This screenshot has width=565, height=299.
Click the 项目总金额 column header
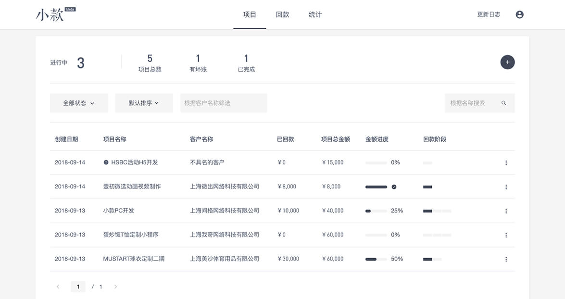[336, 139]
